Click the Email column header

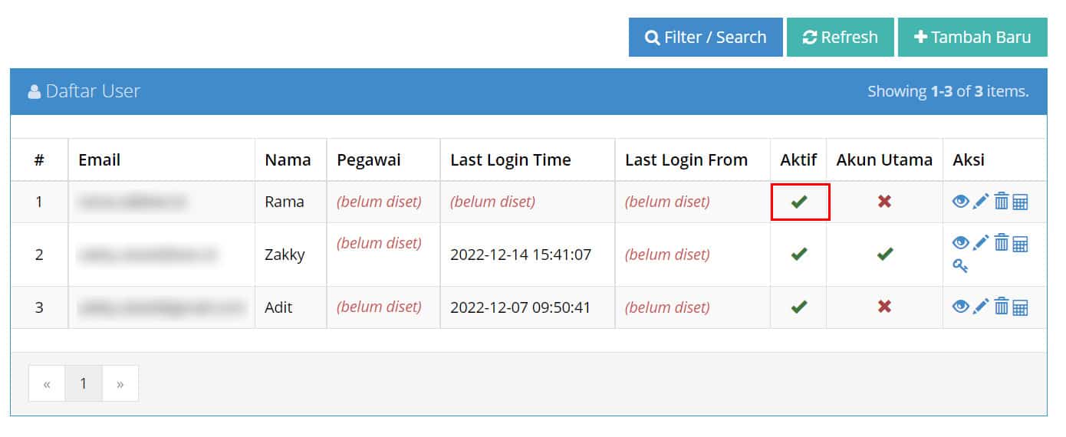point(100,160)
